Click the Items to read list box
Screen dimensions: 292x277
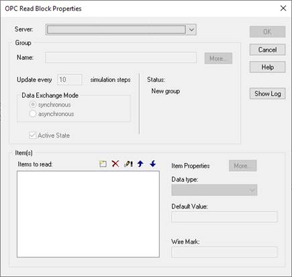pos(88,214)
